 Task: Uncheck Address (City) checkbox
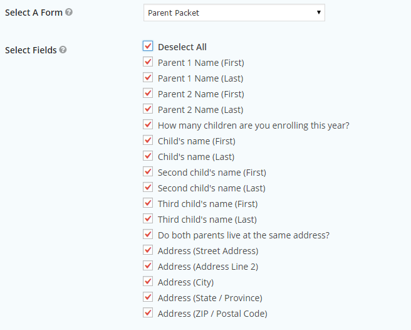pos(148,281)
